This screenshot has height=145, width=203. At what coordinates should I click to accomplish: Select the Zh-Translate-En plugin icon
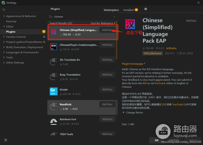coord(53,62)
